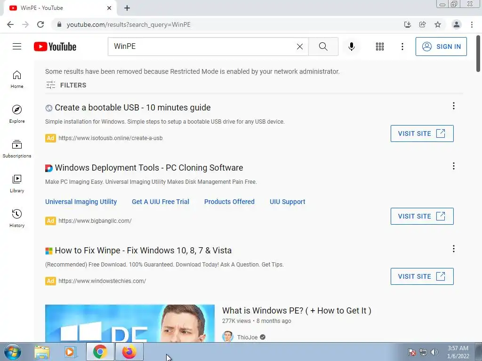The height and width of the screenshot is (361, 482).
Task: Open YouTube settings three-dot menu
Action: 402,47
